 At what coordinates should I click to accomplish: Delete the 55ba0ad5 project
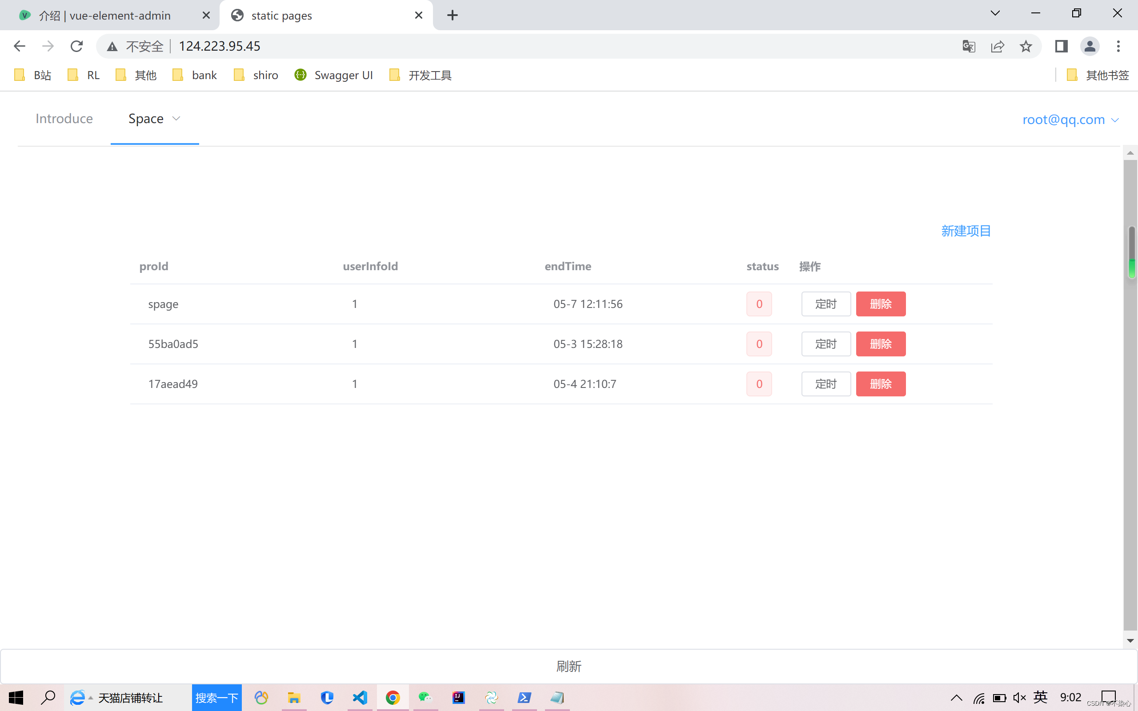[880, 344]
